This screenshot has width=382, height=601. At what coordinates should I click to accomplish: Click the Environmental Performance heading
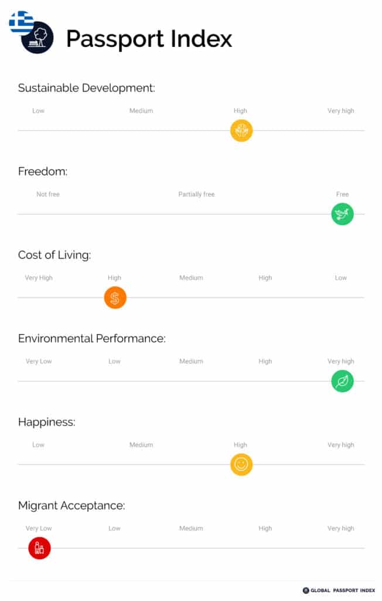(92, 339)
